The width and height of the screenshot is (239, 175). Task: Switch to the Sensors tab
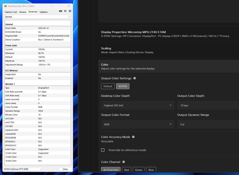click(23, 12)
